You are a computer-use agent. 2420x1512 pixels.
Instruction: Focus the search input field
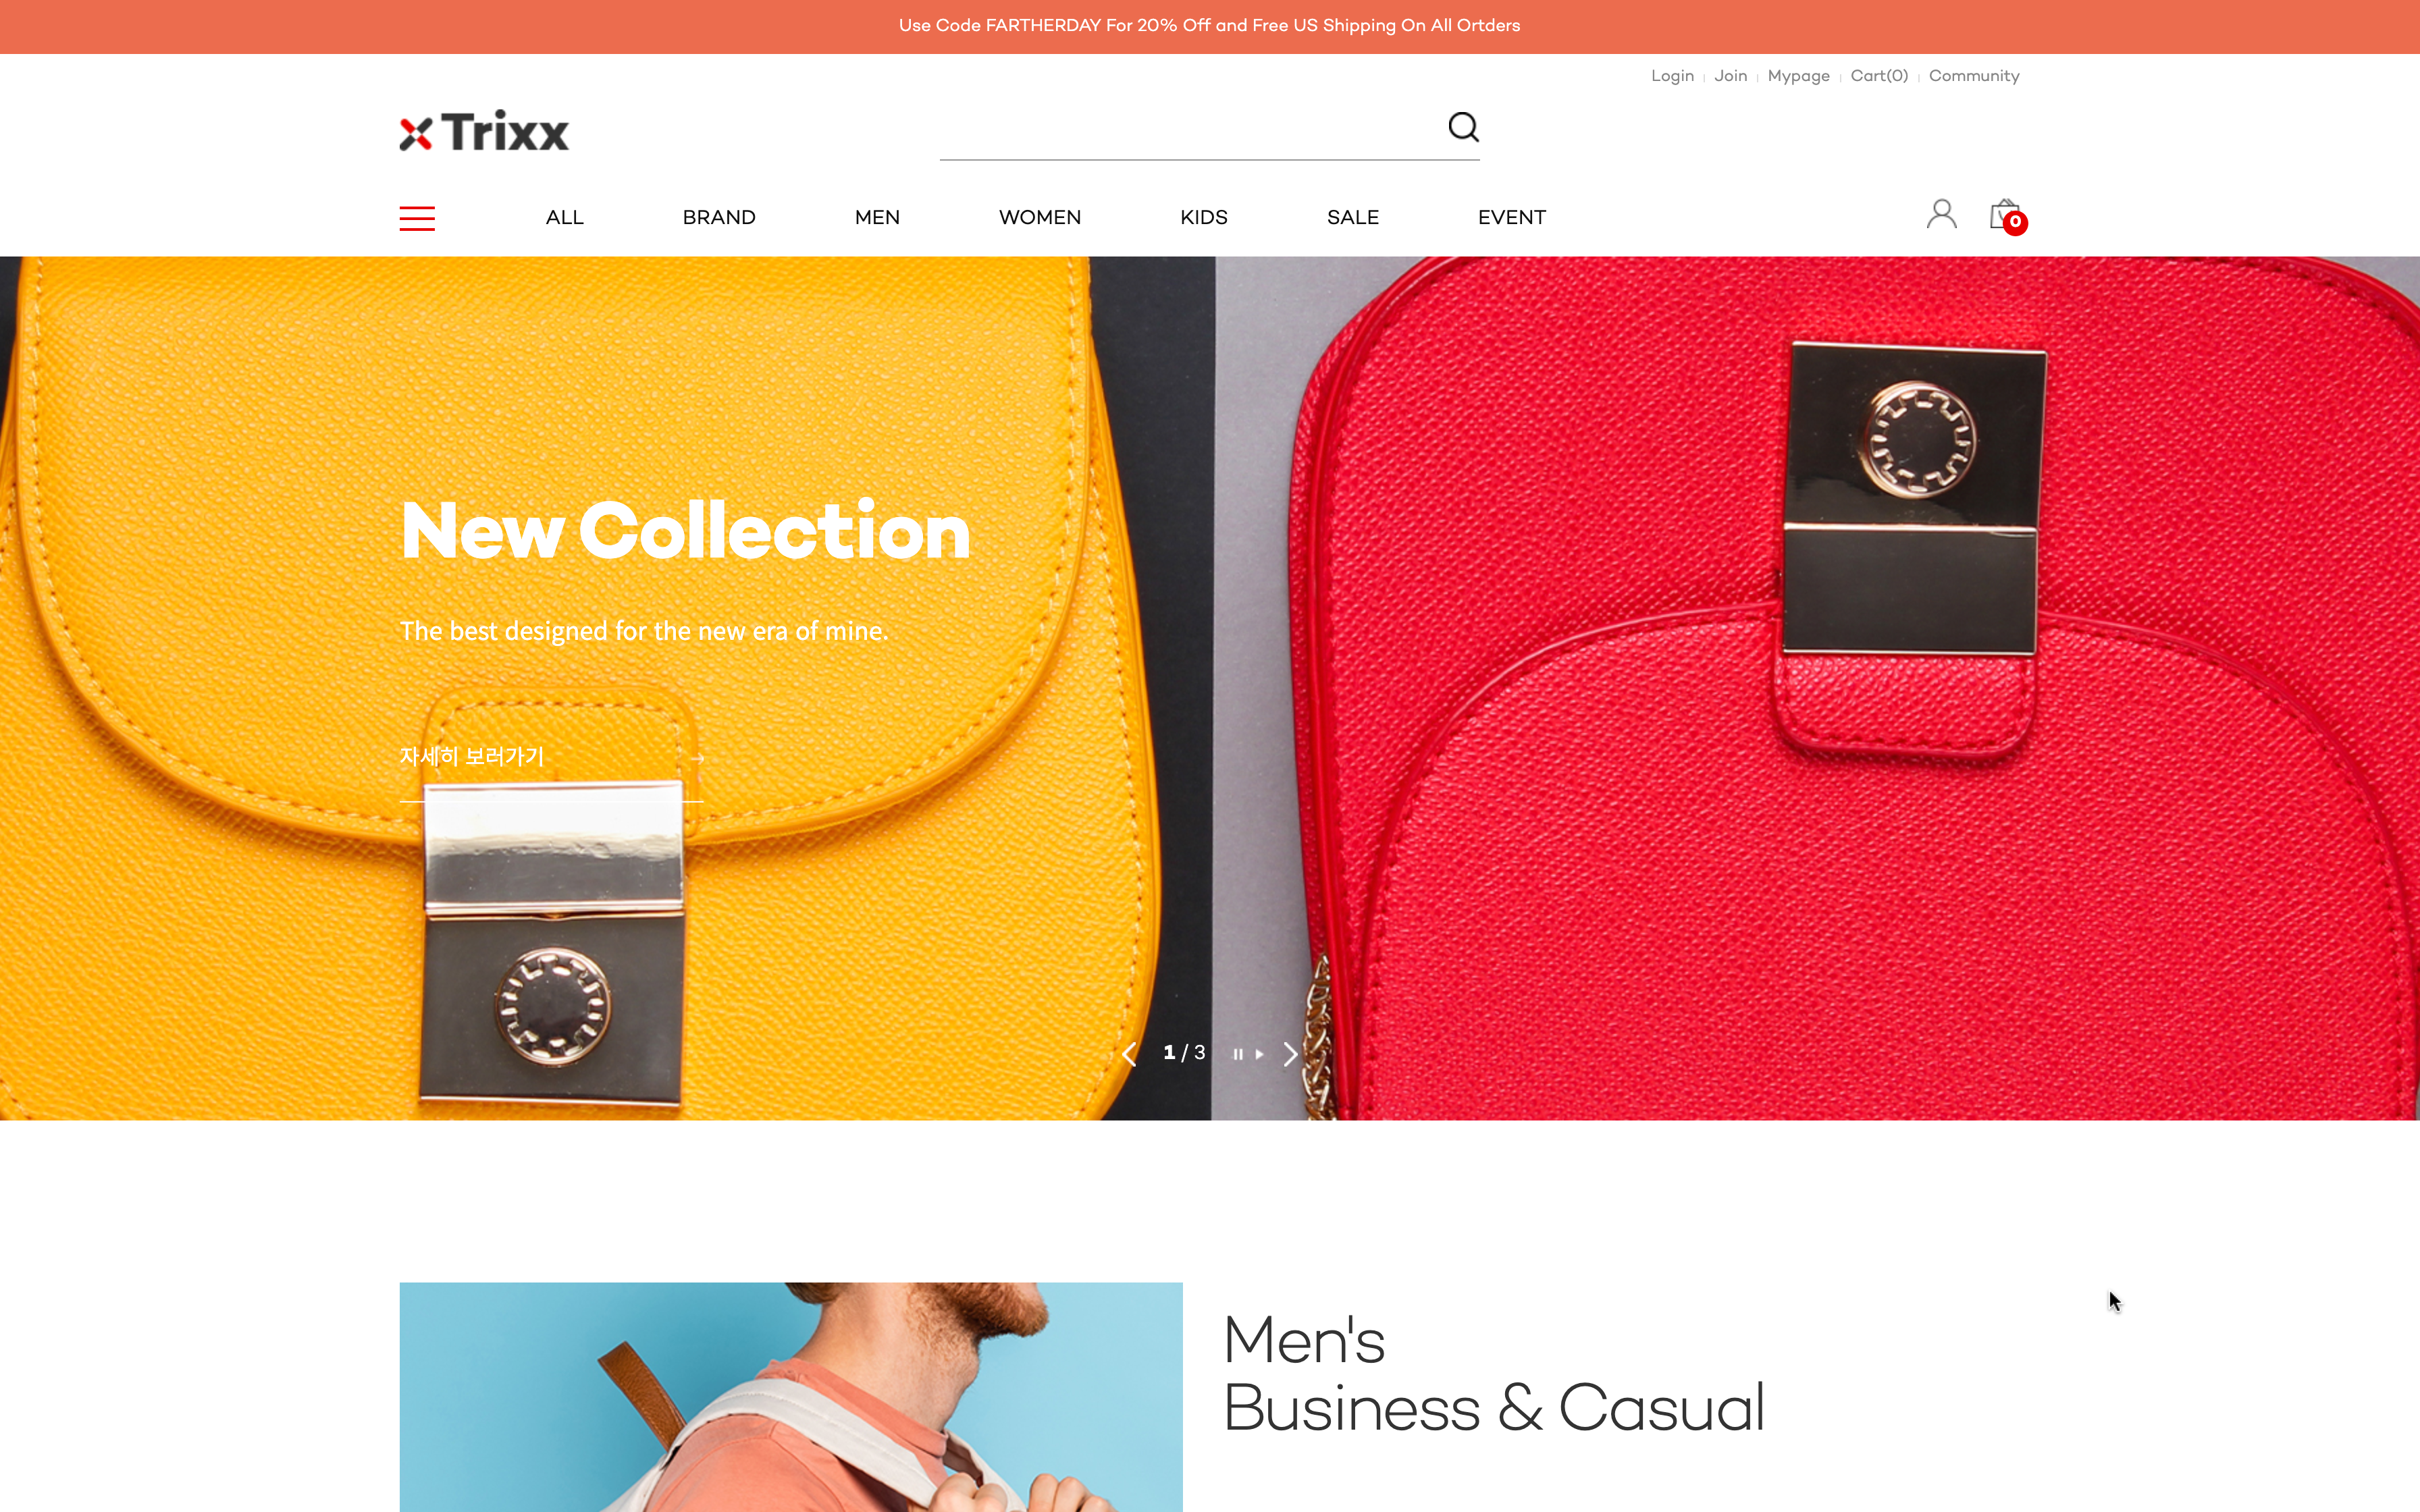[1190, 129]
